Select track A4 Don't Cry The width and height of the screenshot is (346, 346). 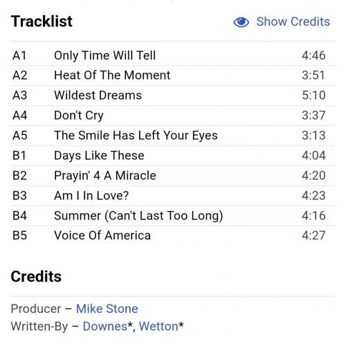(173, 116)
